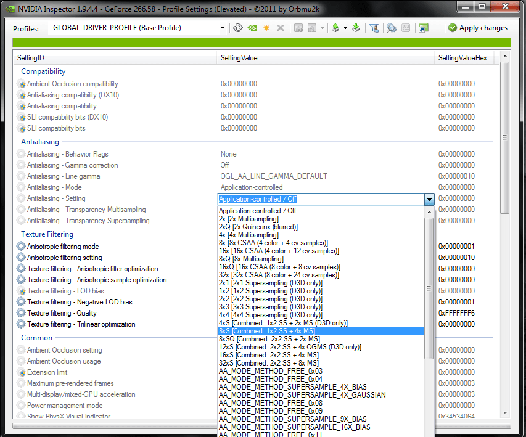
Task: Click the add application to profile icon
Action: click(298, 28)
